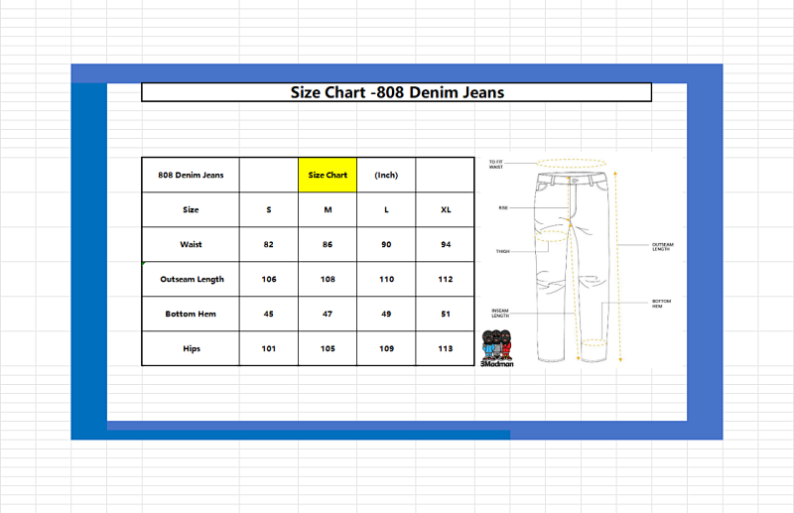Click the 'RISE' diagram label
This screenshot has height=513, width=794.
click(x=503, y=207)
